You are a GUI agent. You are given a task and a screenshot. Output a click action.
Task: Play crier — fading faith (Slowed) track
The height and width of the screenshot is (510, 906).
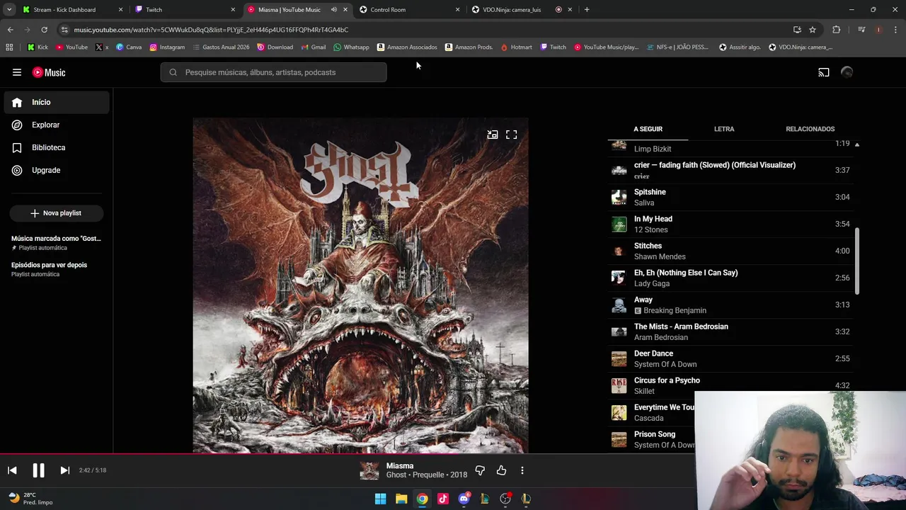(x=731, y=170)
